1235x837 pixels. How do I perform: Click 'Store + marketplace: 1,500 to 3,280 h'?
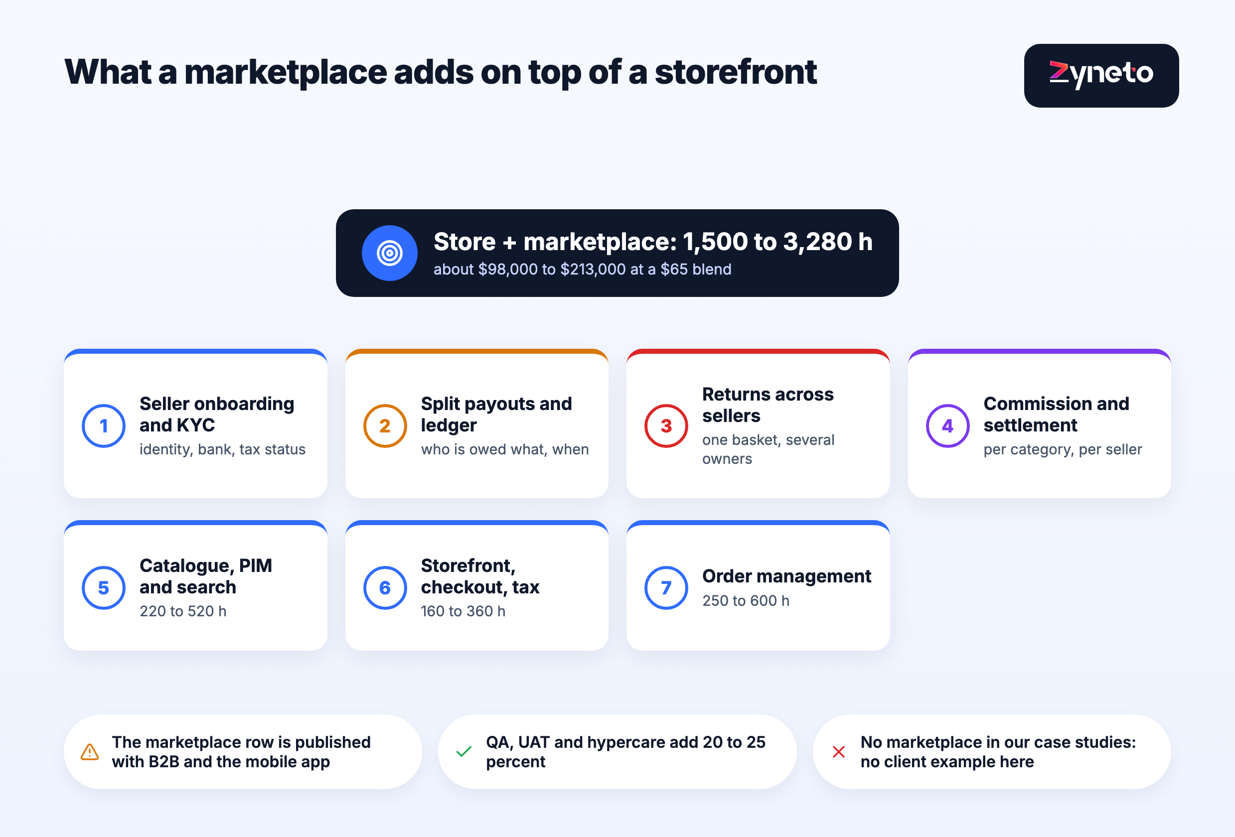pos(653,242)
